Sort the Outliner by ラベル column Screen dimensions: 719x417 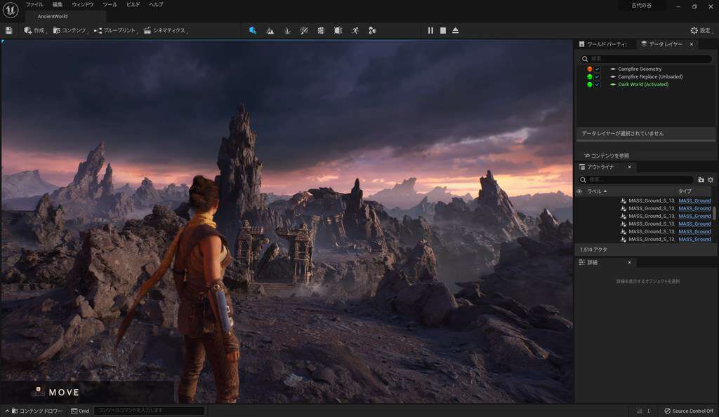(x=597, y=191)
